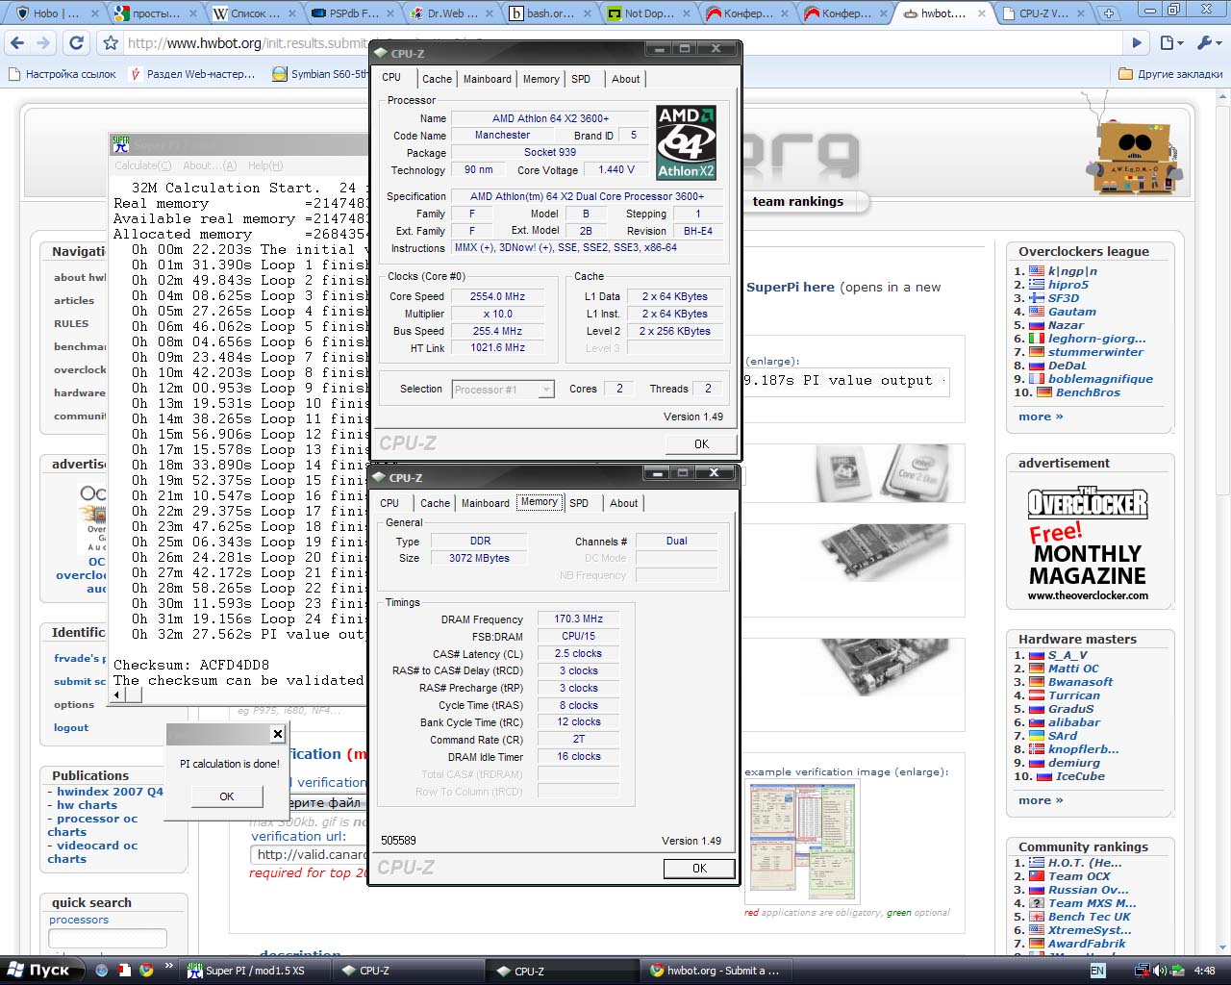Open the Другие закладки bookmarks folder

pos(1170,74)
